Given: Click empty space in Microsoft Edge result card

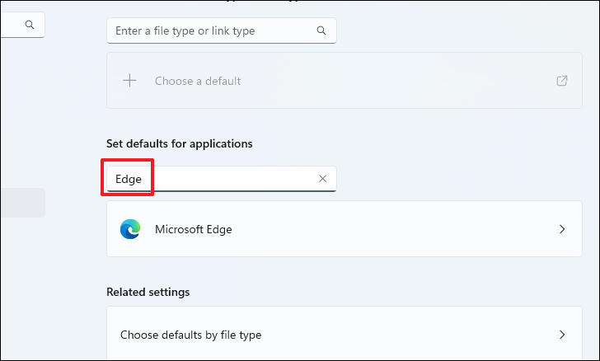Looking at the screenshot, I should pos(396,229).
